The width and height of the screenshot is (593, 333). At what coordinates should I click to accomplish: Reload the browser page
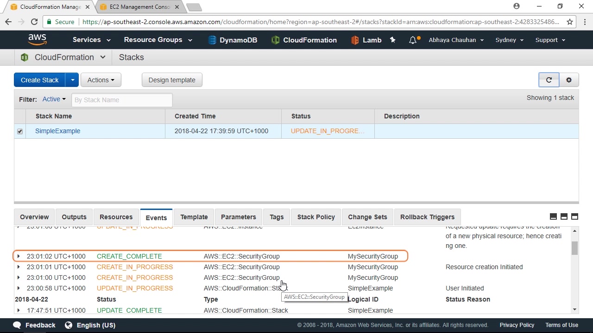coord(34,22)
